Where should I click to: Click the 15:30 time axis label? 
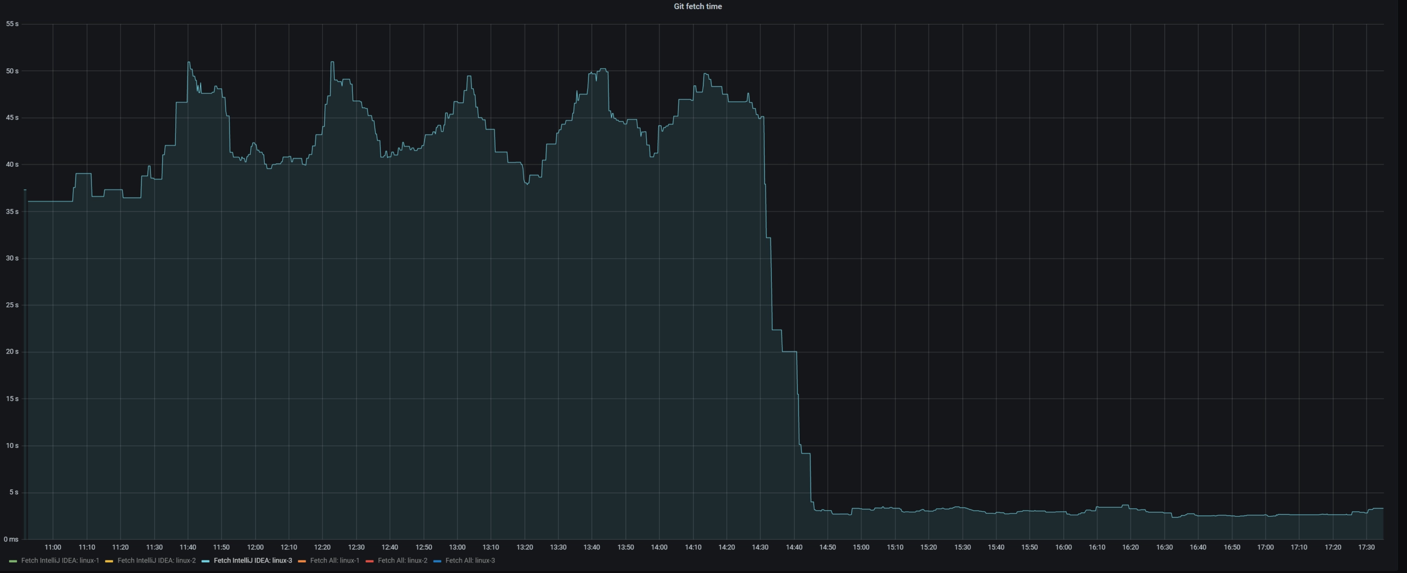tap(962, 547)
